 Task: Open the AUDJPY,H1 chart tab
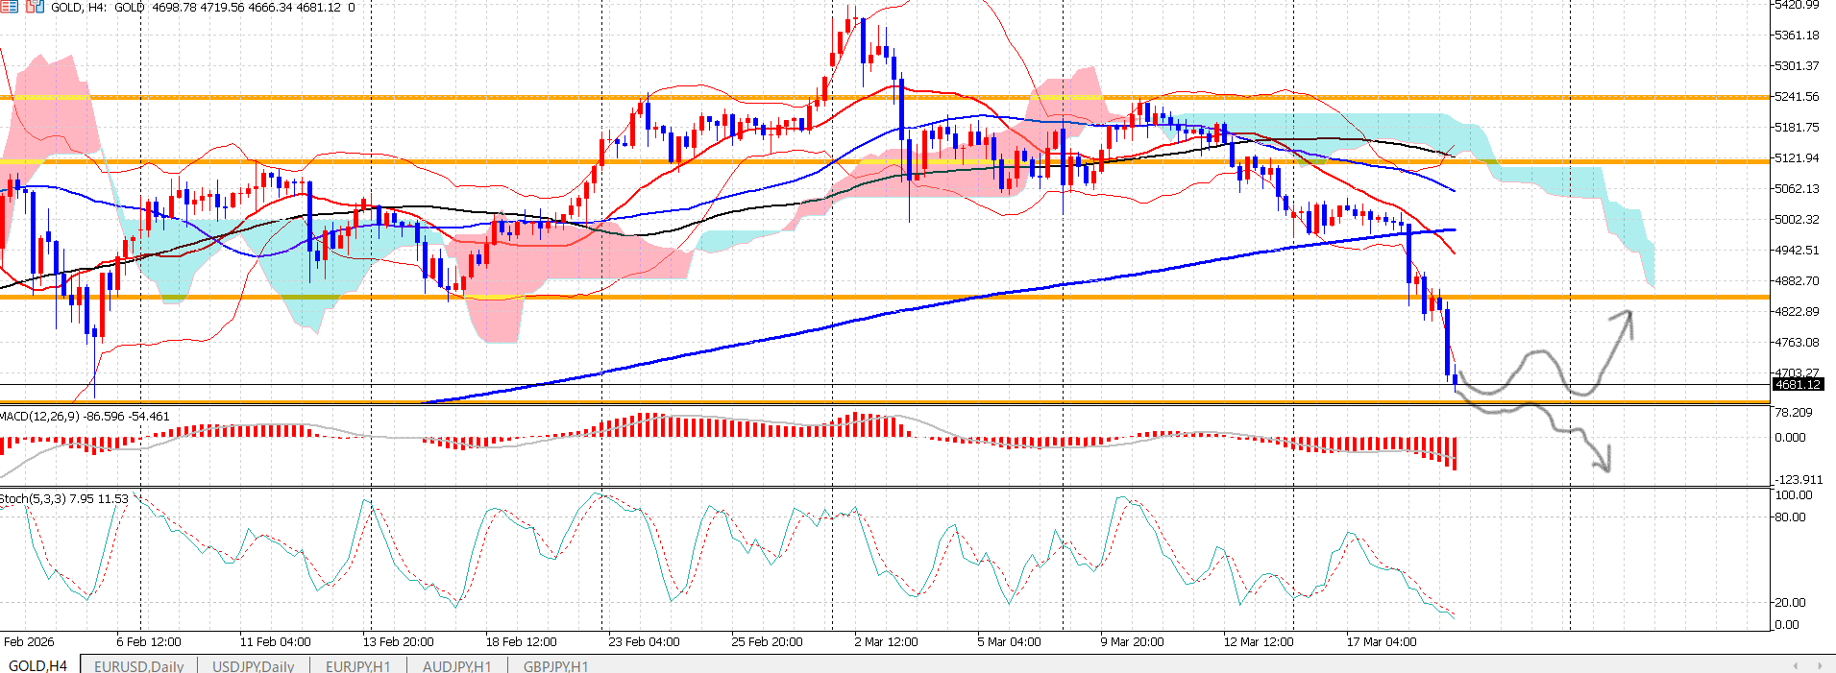pyautogui.click(x=456, y=665)
